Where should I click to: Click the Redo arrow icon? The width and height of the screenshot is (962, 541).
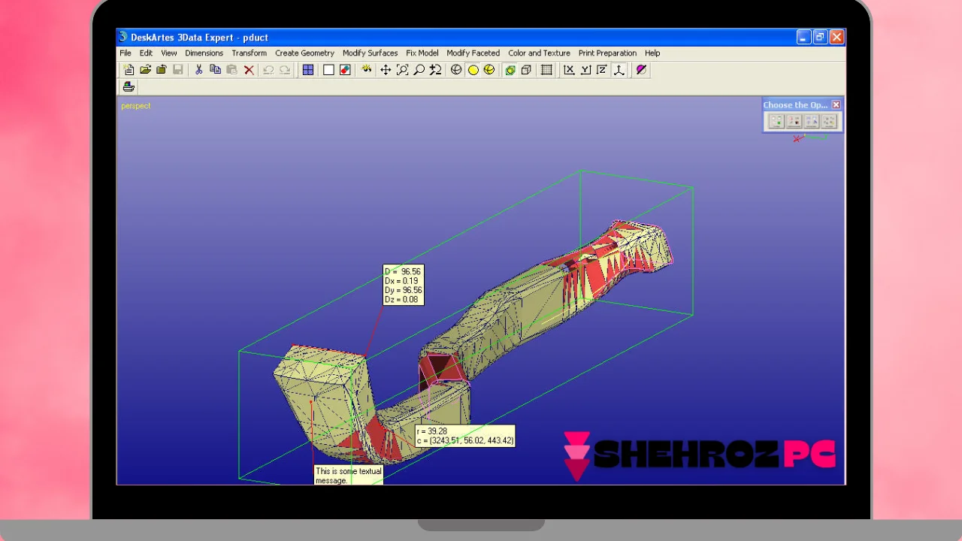tap(285, 70)
